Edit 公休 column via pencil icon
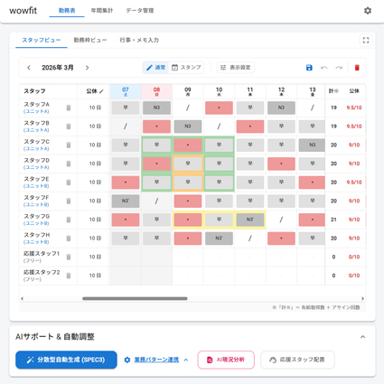 pos(101,91)
